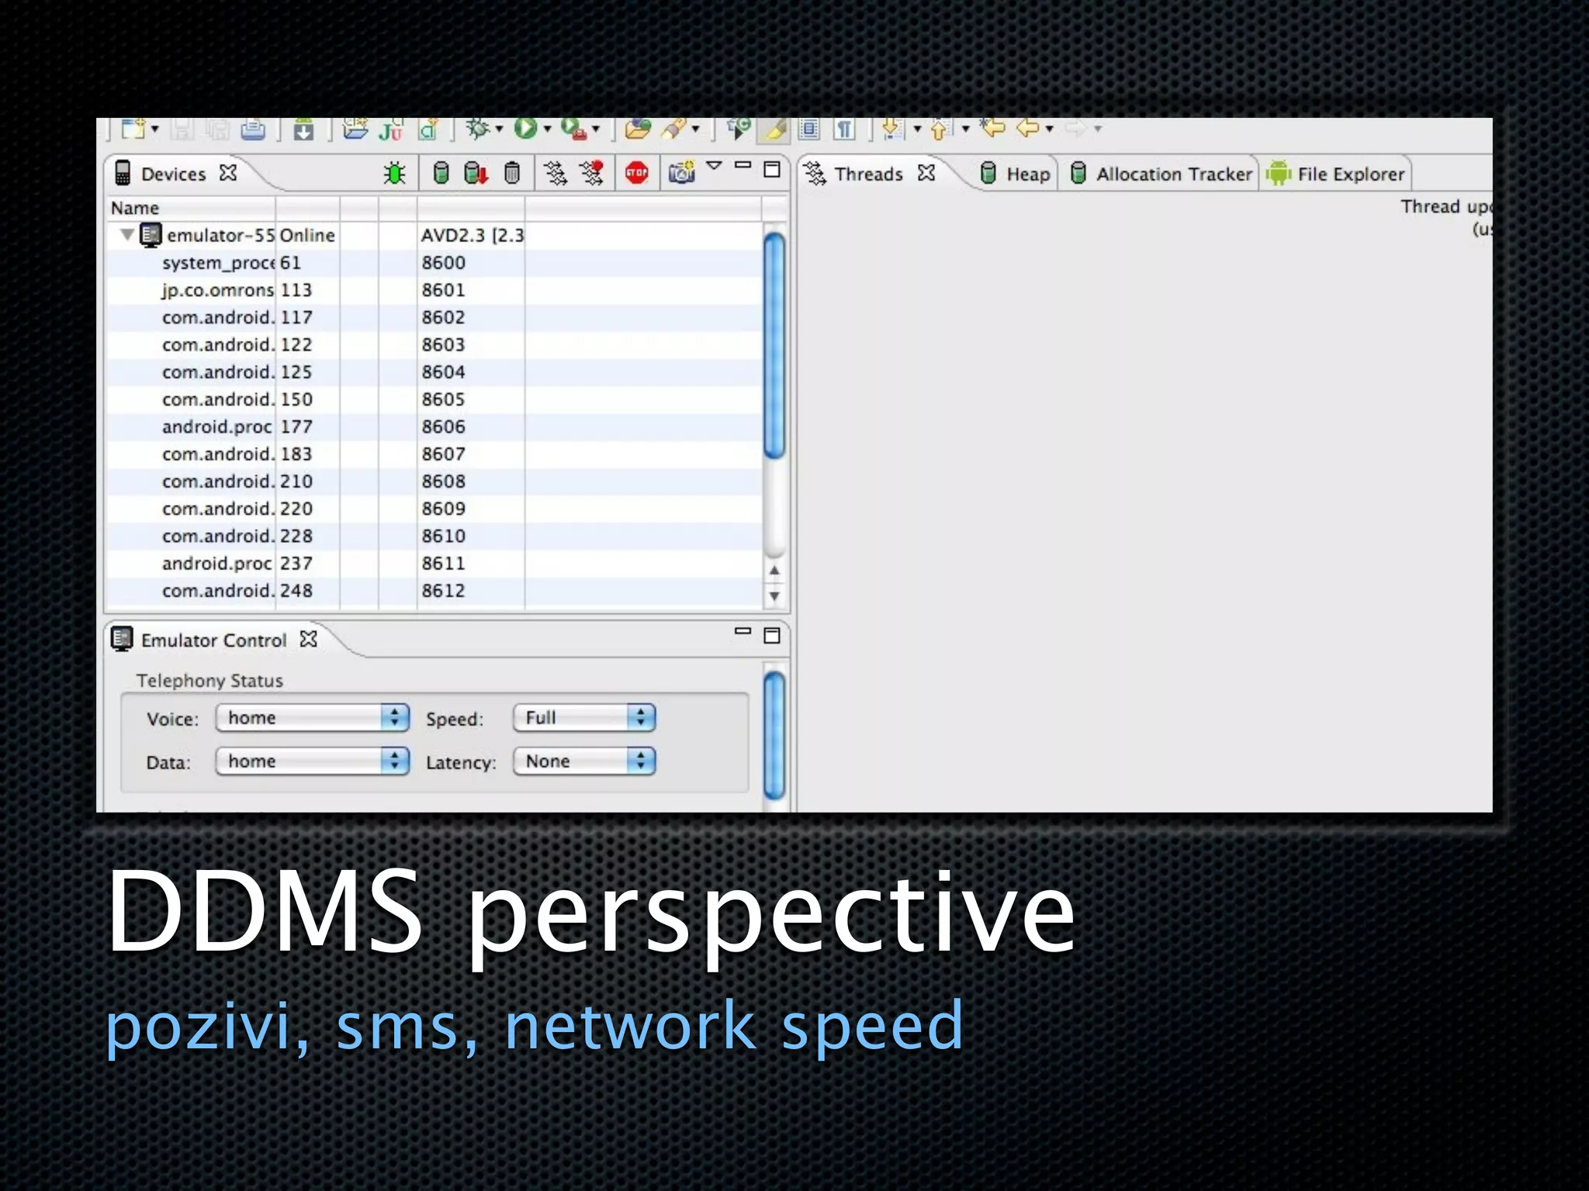Open the Devices view menu triangle

[715, 166]
